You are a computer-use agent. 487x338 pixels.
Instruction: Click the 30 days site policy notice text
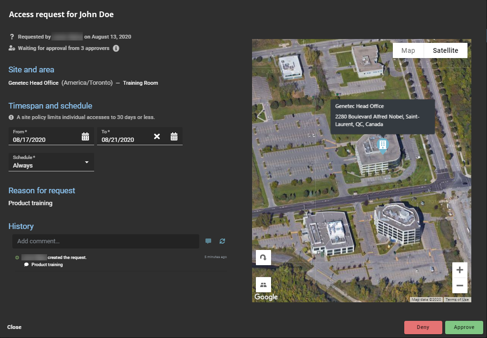point(86,117)
